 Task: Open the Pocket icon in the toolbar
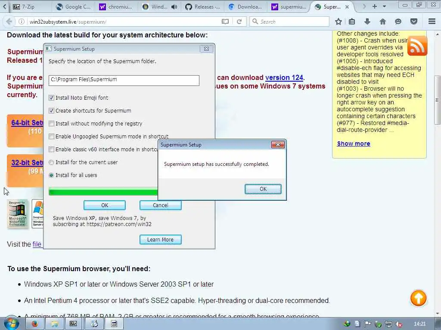click(414, 21)
